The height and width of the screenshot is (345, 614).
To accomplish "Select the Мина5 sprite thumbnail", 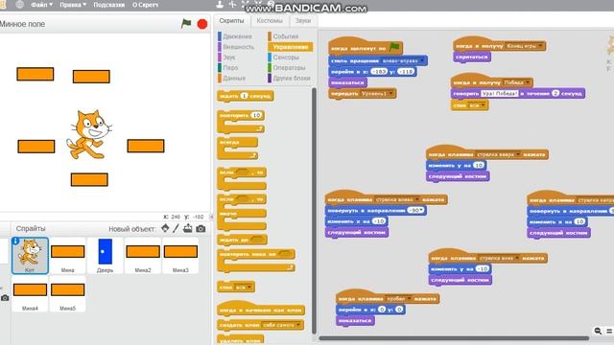I will click(x=67, y=293).
